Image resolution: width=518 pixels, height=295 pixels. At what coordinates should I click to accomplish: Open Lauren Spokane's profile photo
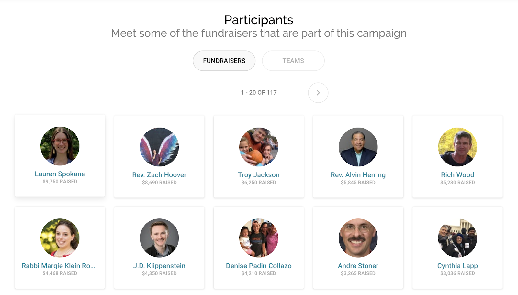(x=60, y=146)
